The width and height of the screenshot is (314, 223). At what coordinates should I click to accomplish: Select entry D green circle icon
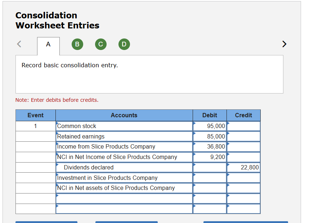124,44
